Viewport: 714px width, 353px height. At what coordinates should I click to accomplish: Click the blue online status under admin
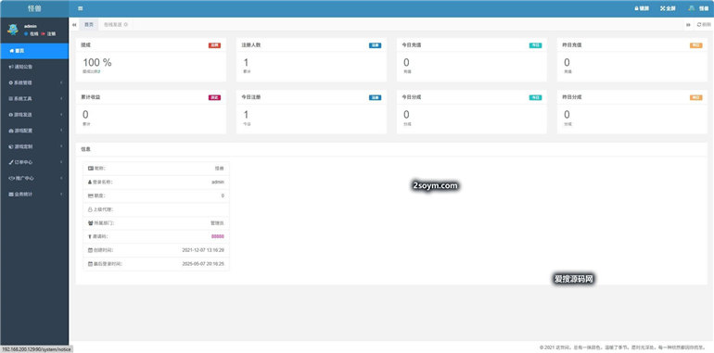pyautogui.click(x=32, y=33)
